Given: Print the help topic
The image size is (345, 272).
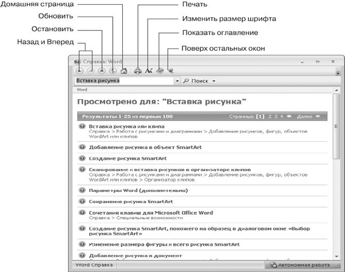Looking at the screenshot, I should click(x=138, y=71).
